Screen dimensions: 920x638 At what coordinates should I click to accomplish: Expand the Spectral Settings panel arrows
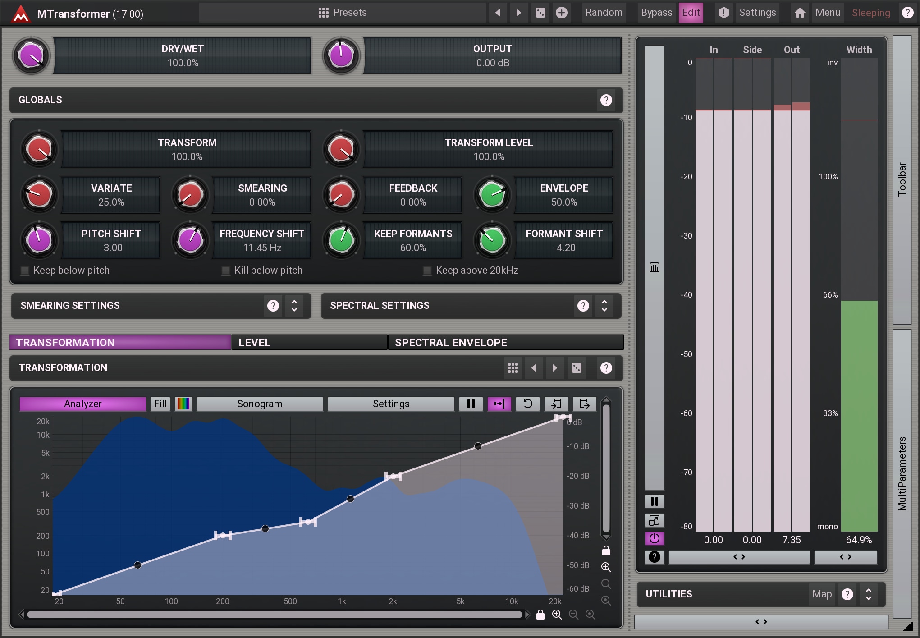(x=604, y=306)
